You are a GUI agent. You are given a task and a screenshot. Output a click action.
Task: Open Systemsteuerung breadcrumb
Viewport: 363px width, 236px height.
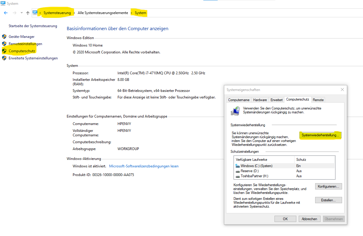point(57,13)
